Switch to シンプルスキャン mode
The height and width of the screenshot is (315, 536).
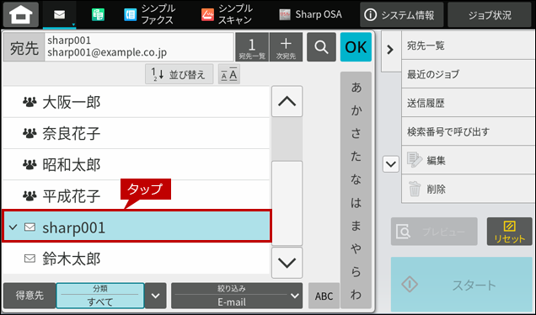(227, 15)
